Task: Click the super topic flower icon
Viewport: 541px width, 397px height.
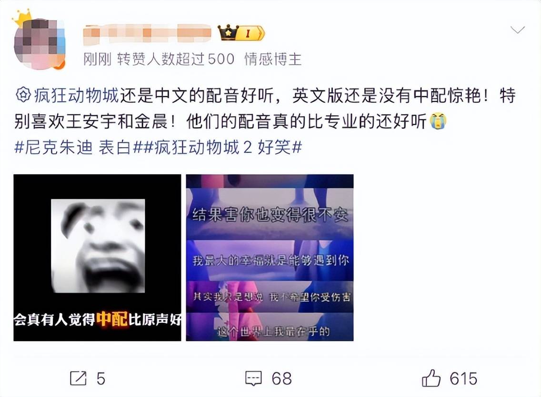Action: [x=23, y=95]
